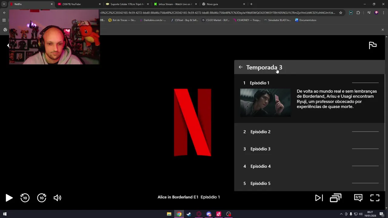The image size is (388, 218).
Task: Close the YouTube tab
Action: [100, 4]
